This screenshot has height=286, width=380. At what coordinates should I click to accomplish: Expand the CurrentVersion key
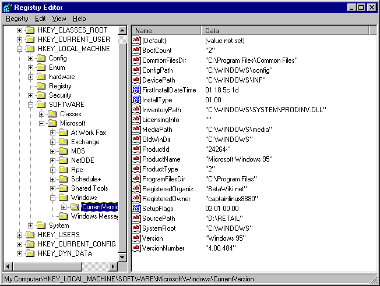tap(64, 207)
